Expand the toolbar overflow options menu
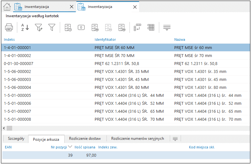 tap(167, 28)
